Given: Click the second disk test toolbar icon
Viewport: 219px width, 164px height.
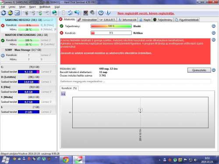Looking at the screenshot, I should pos(33,13).
